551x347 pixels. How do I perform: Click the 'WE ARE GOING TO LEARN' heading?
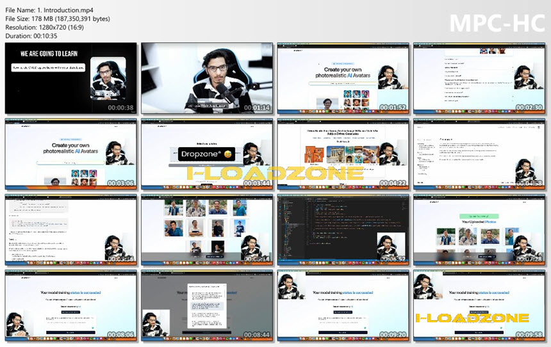pos(49,54)
